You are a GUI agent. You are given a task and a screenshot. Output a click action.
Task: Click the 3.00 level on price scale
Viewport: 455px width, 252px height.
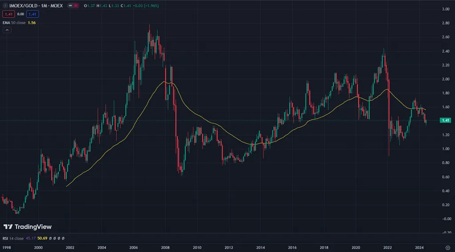pos(445,9)
